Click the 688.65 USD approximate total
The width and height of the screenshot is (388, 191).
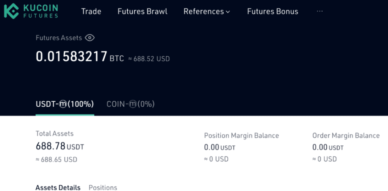[x=56, y=160]
